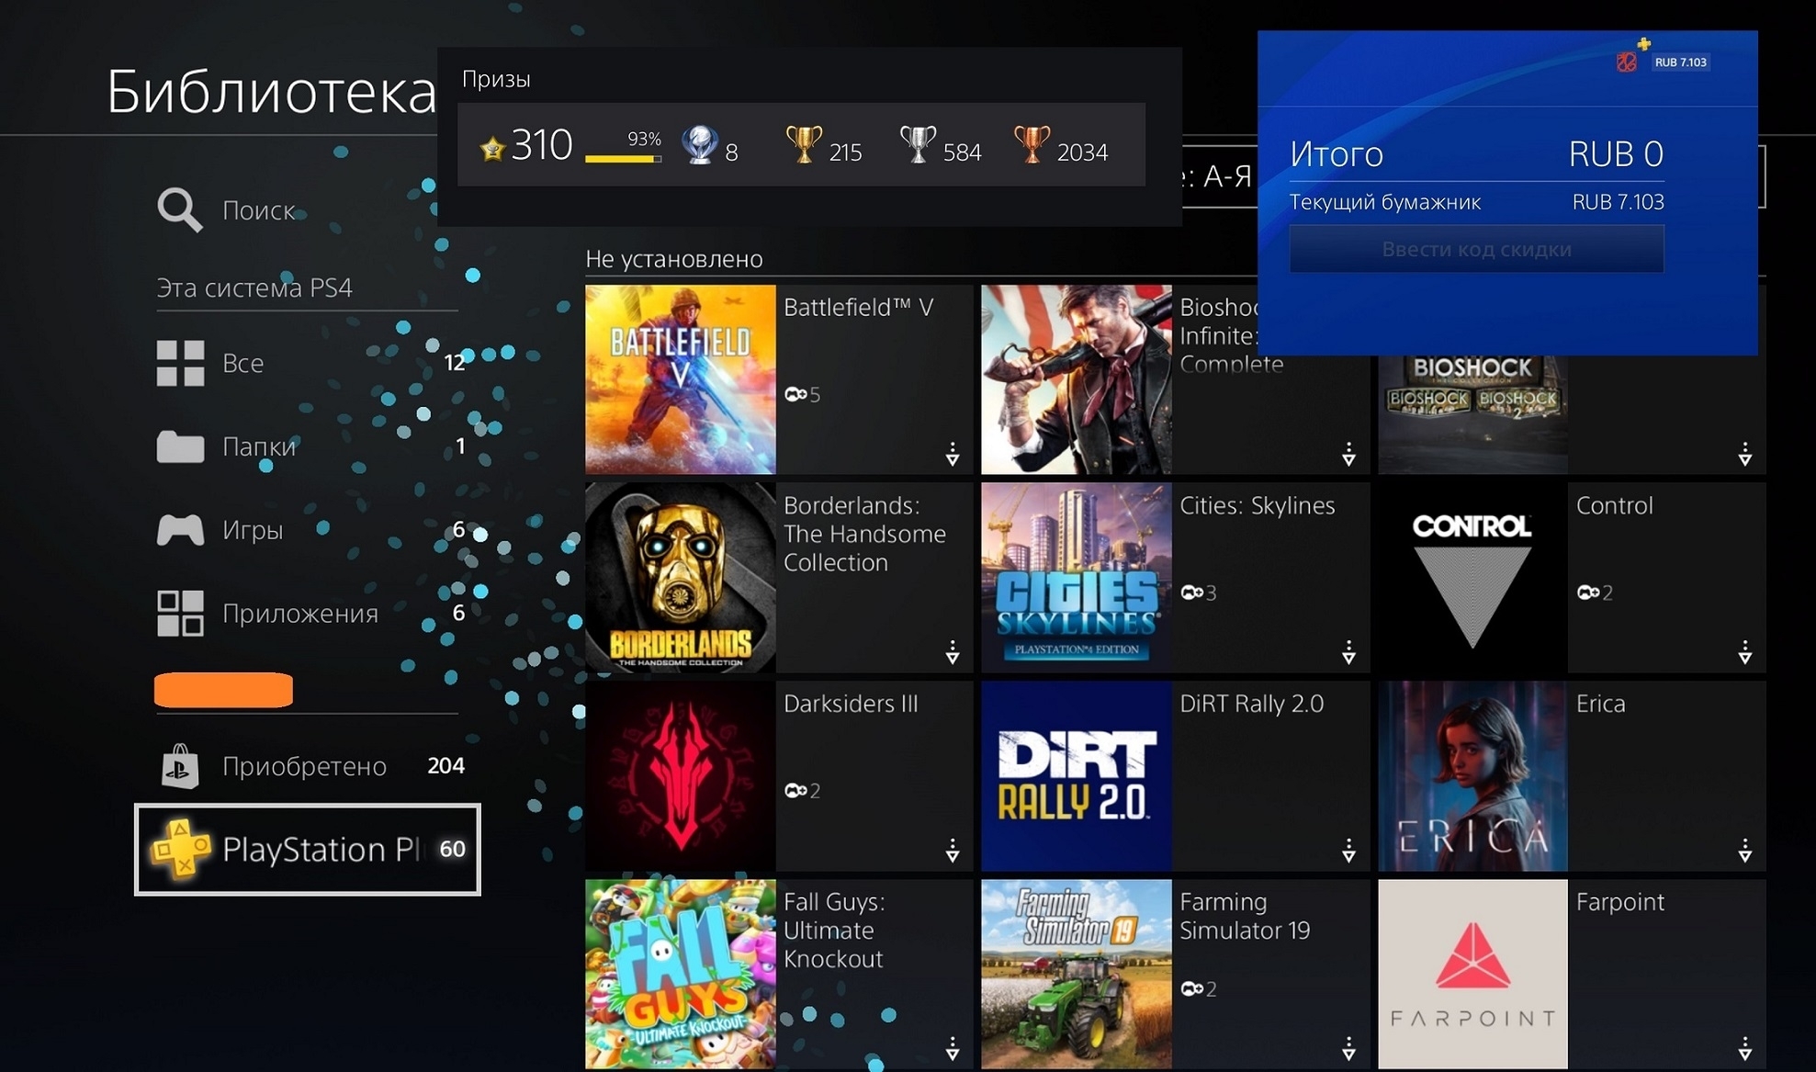Select the Приложения apps icon
This screenshot has width=1816, height=1072.
[180, 613]
